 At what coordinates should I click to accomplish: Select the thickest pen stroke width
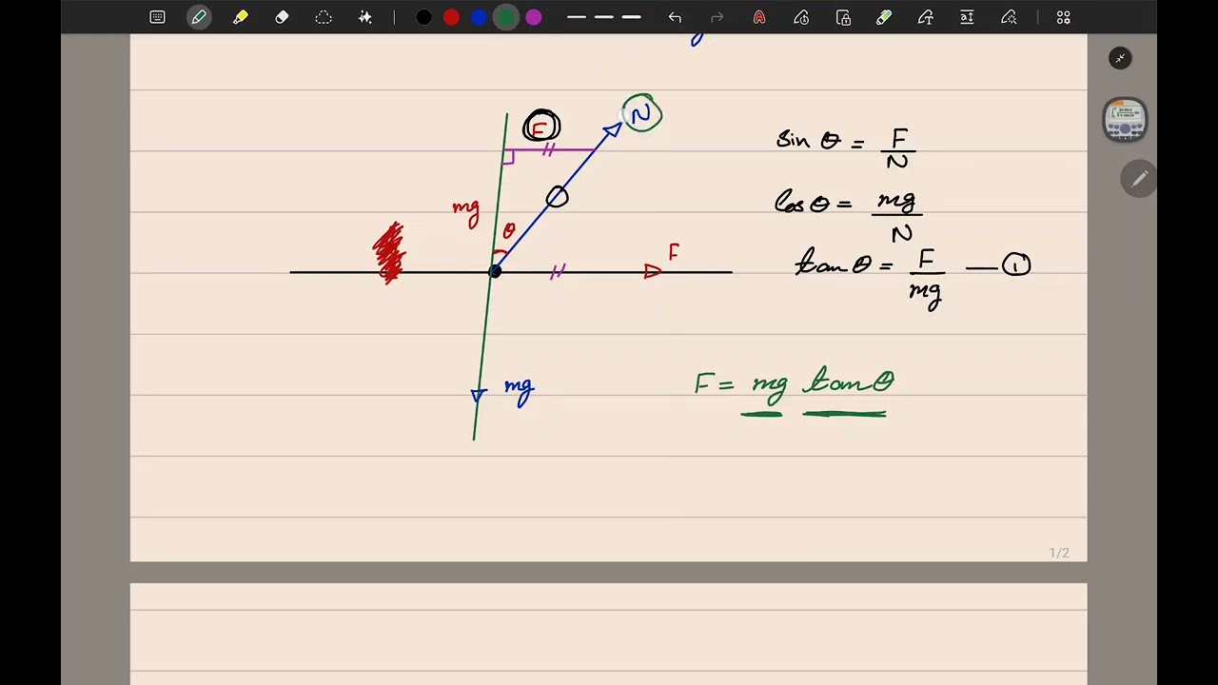631,17
